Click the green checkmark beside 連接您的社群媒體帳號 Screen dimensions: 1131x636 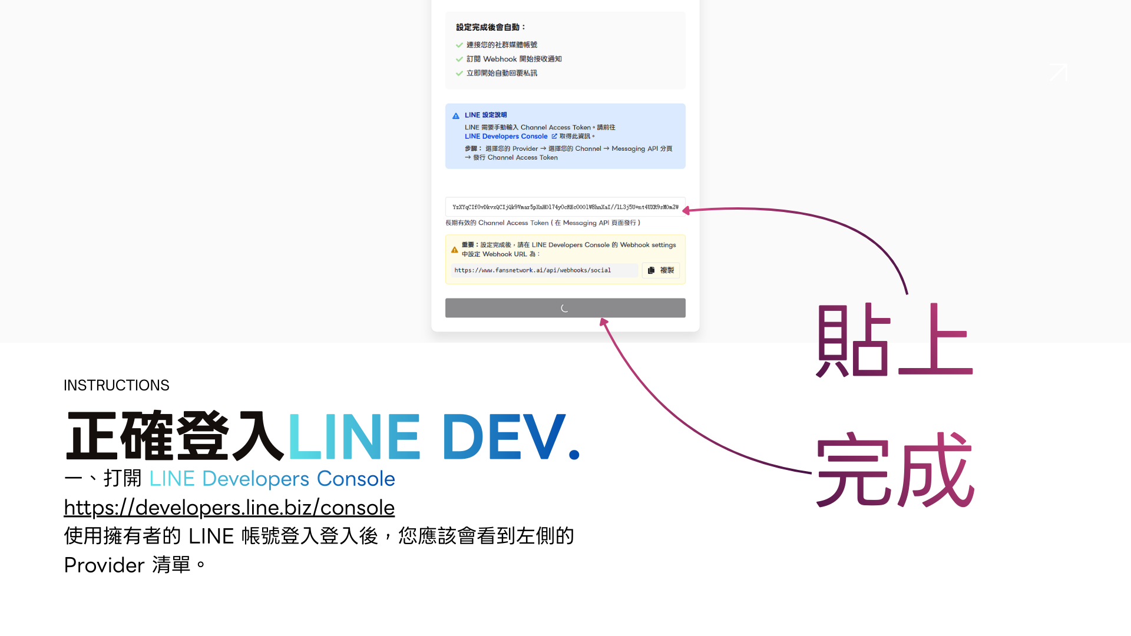[459, 45]
